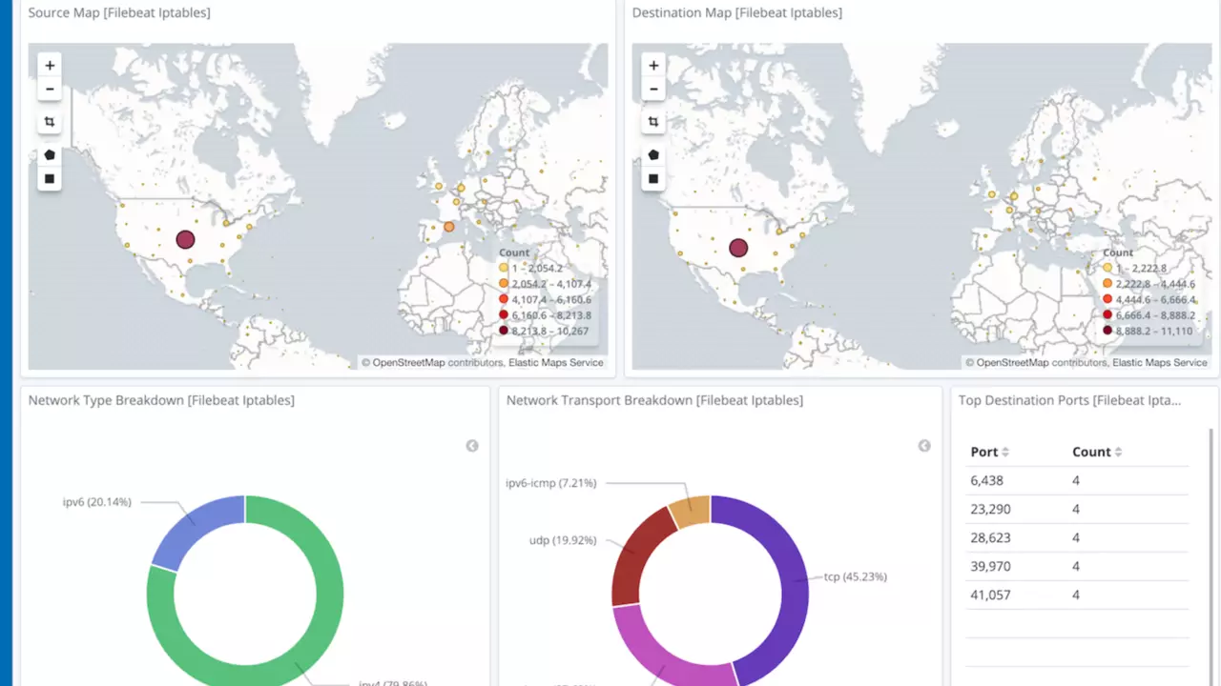1221x686 pixels.
Task: Zoom out on the Destination Map
Action: click(653, 90)
